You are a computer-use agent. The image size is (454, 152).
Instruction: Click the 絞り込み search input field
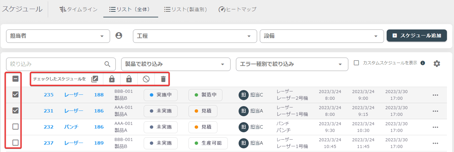tap(61, 64)
